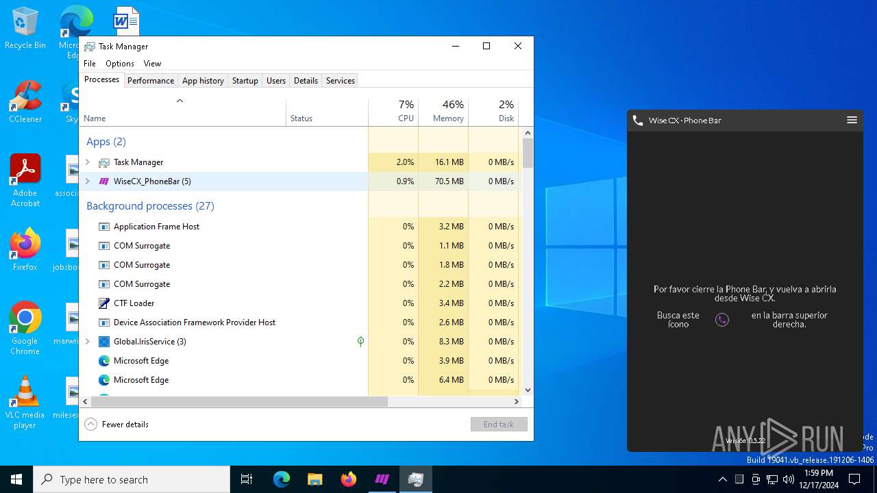Click the Apps (2) group header
This screenshot has width=877, height=493.
pyautogui.click(x=106, y=142)
